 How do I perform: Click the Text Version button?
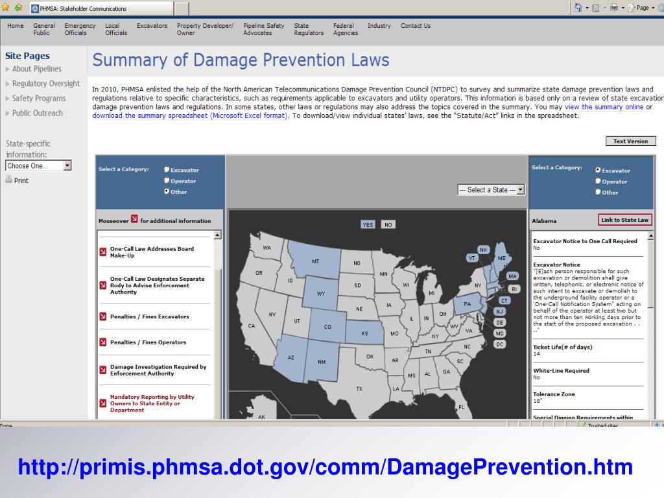pyautogui.click(x=630, y=141)
